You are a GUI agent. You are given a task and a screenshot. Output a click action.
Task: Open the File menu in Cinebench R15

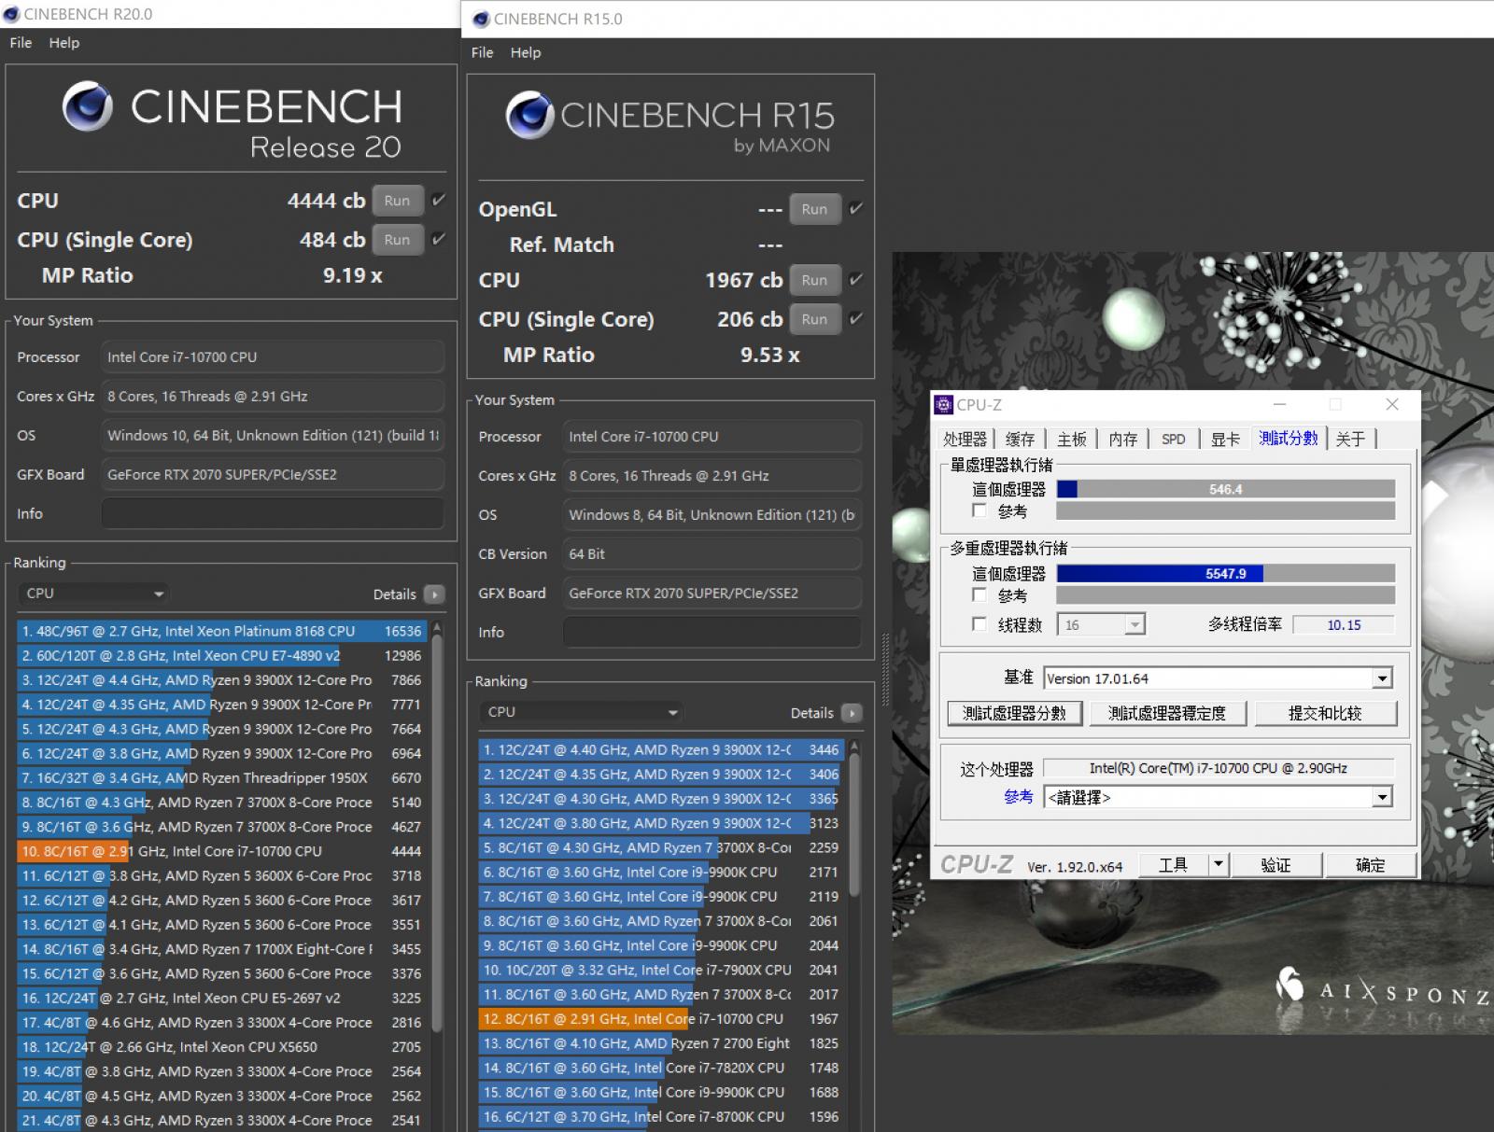[482, 53]
